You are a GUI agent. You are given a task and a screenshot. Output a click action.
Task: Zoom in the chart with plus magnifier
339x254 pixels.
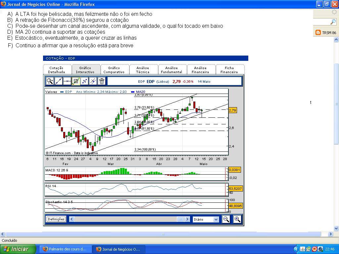(237, 219)
